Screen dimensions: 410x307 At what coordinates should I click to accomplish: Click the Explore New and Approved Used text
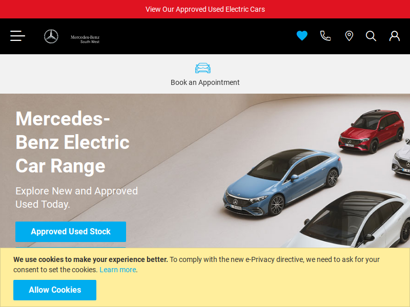point(76,198)
